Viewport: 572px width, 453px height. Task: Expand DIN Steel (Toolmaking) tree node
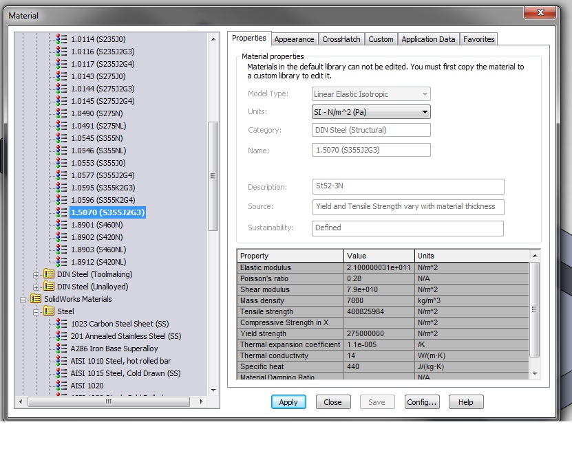click(x=36, y=275)
